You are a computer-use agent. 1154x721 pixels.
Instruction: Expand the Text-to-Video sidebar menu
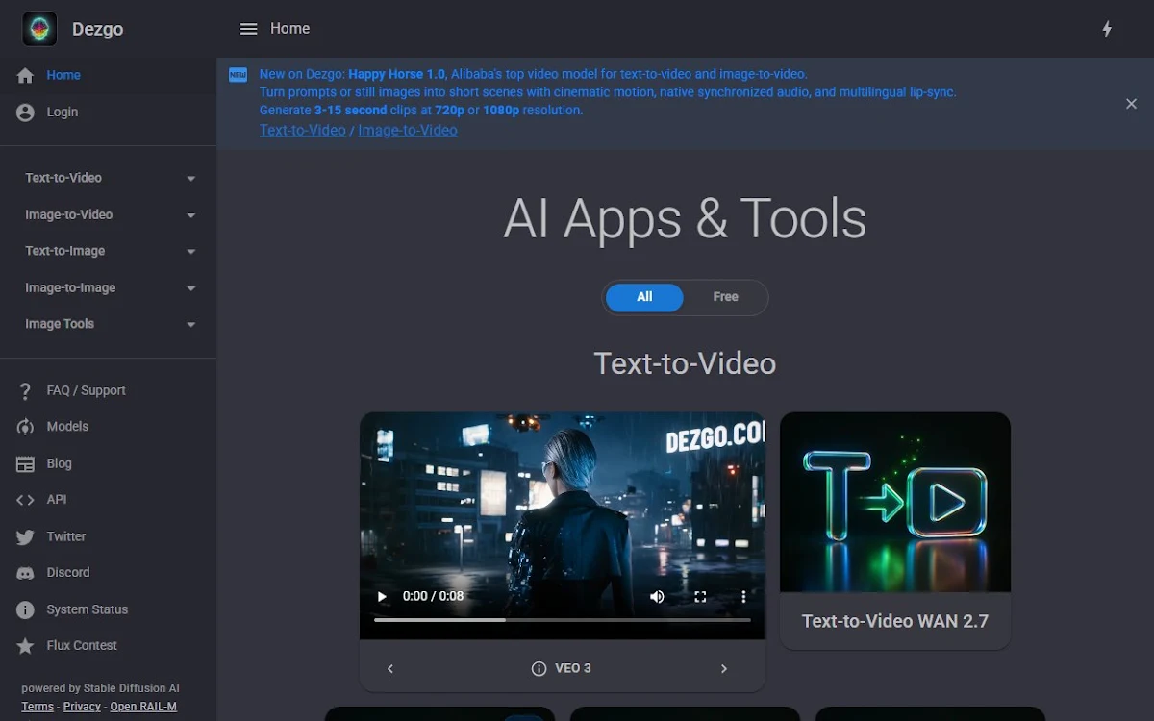pos(108,178)
